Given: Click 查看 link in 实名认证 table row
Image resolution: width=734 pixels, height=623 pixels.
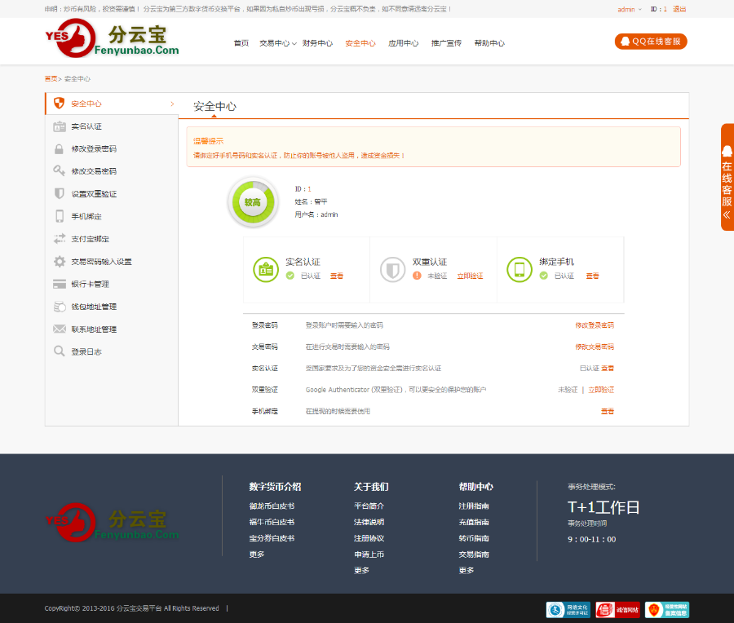Looking at the screenshot, I should click(608, 369).
